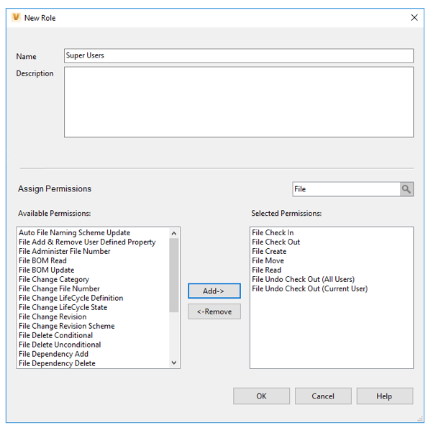Select File Delete Unconditional permission
The image size is (428, 428).
pyautogui.click(x=60, y=345)
